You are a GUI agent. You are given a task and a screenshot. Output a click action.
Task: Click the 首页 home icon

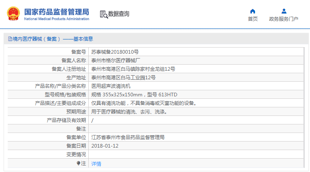pyautogui.click(x=253, y=11)
